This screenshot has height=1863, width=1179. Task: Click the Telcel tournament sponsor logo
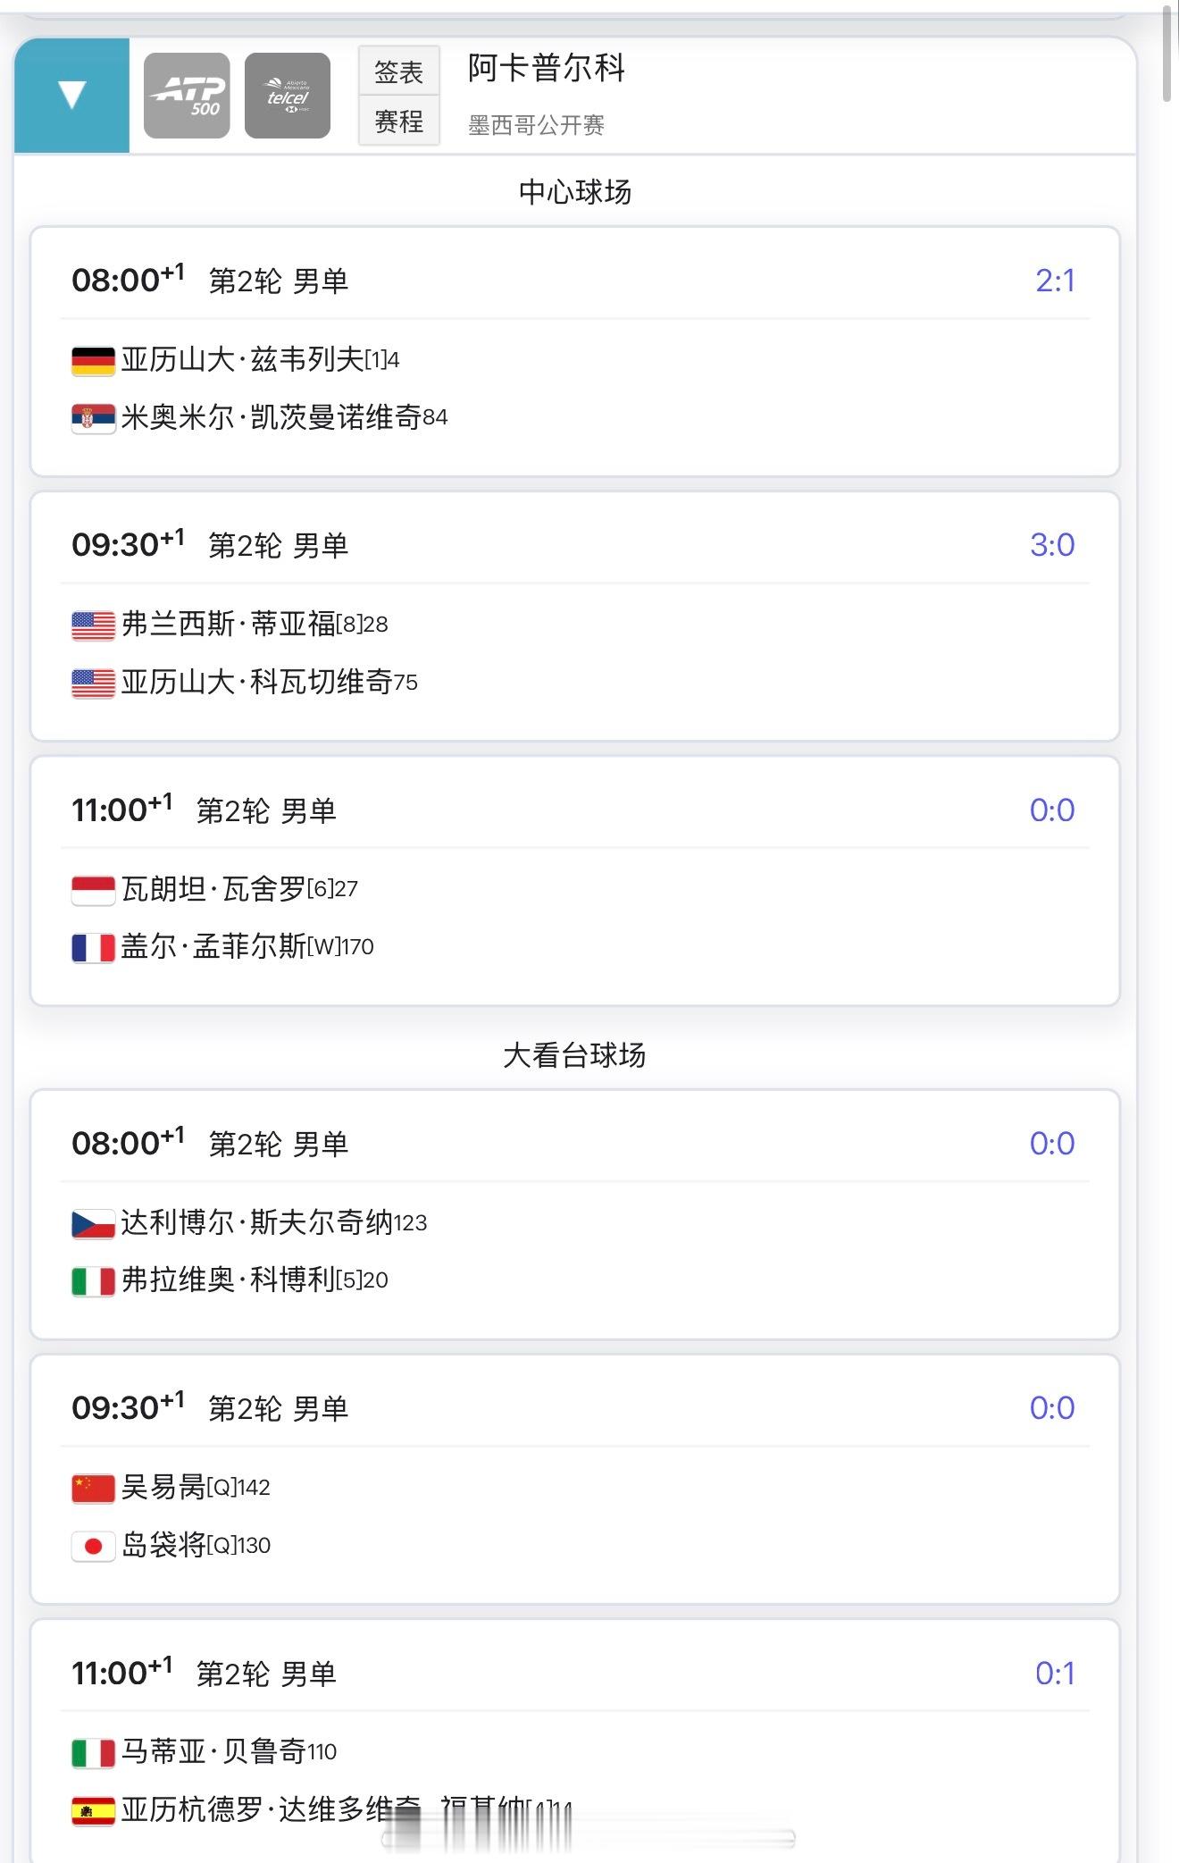click(x=288, y=96)
